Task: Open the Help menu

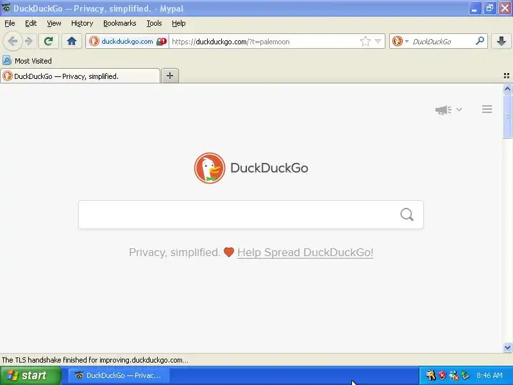Action: coord(179,23)
